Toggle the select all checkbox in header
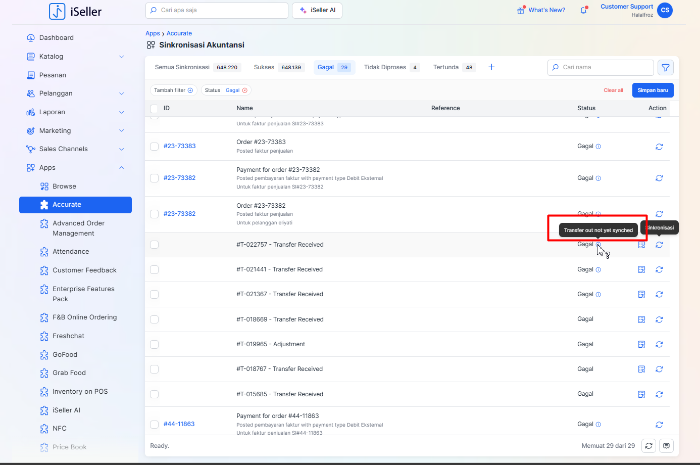This screenshot has width=700, height=465. tap(154, 108)
